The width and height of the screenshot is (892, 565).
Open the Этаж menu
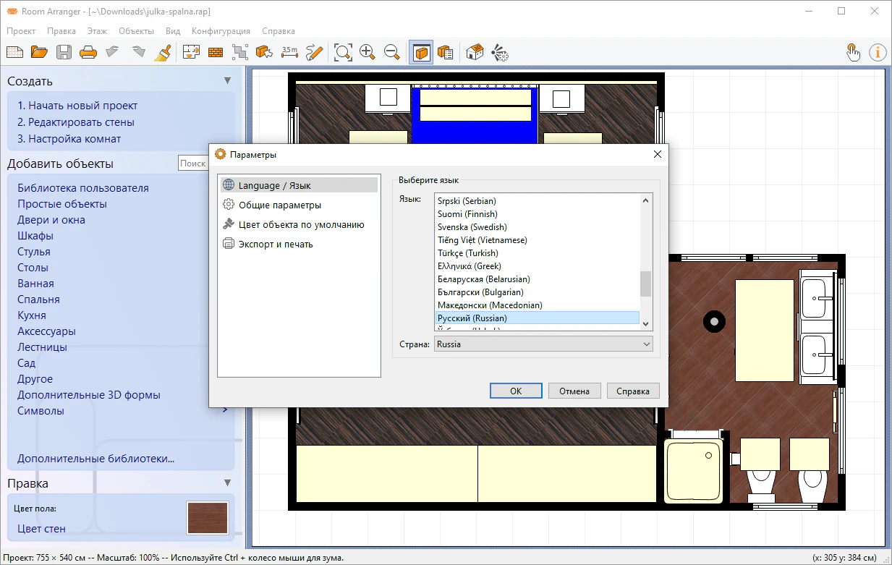[97, 31]
